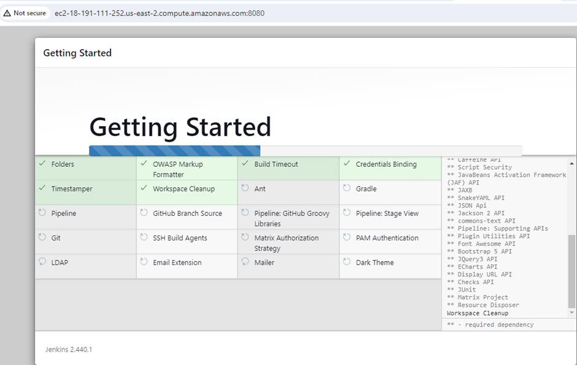Click spinner icon beside Pipeline: GitHub Groovy Libraries
577x365 pixels.
point(245,212)
